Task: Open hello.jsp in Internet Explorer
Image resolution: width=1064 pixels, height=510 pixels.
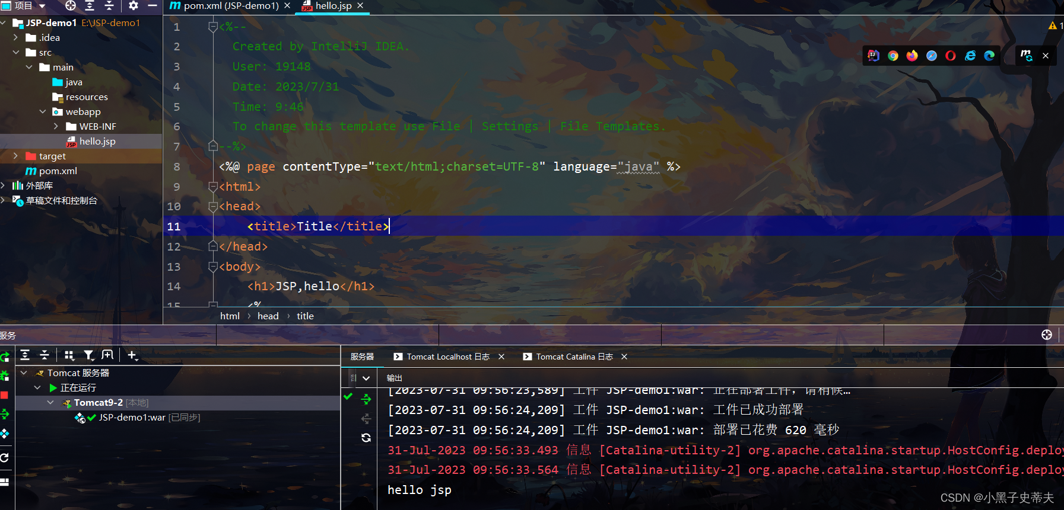Action: [970, 56]
